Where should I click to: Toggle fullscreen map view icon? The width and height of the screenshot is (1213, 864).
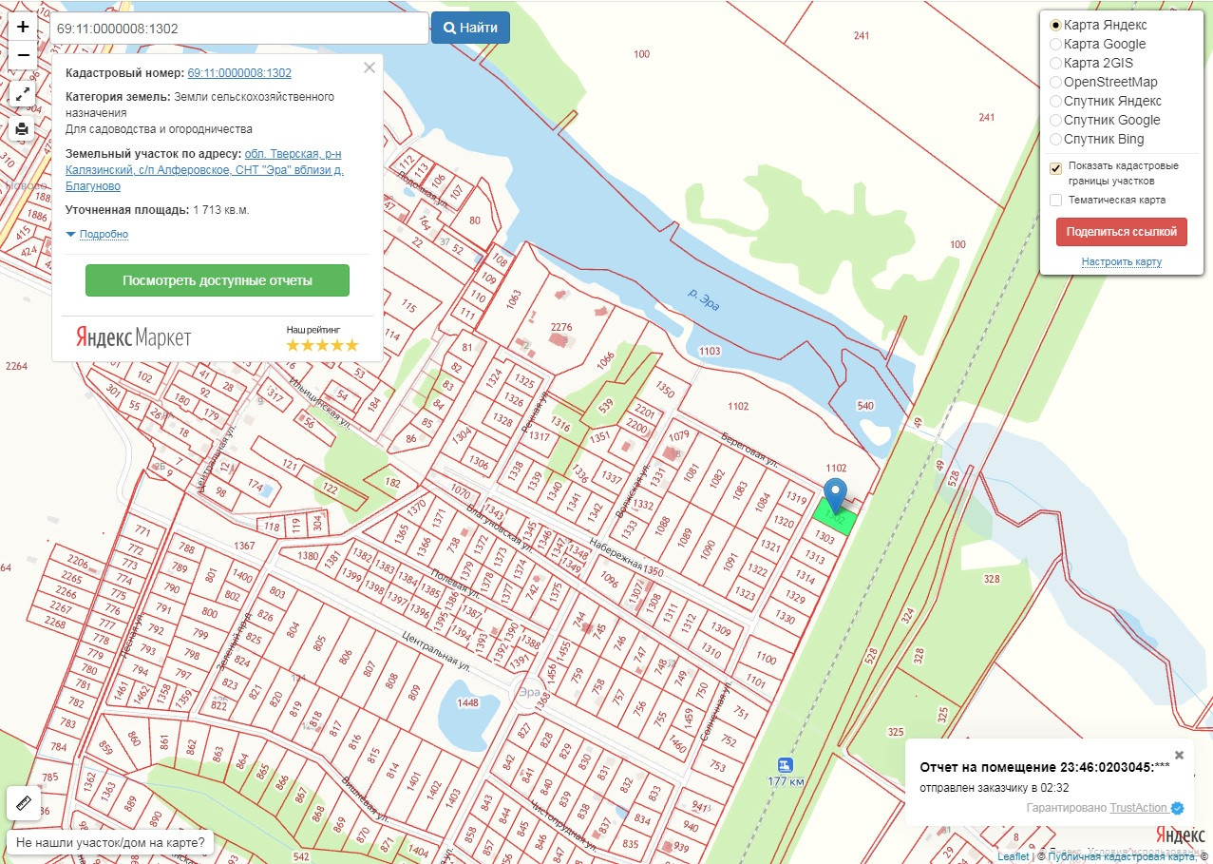tap(23, 94)
